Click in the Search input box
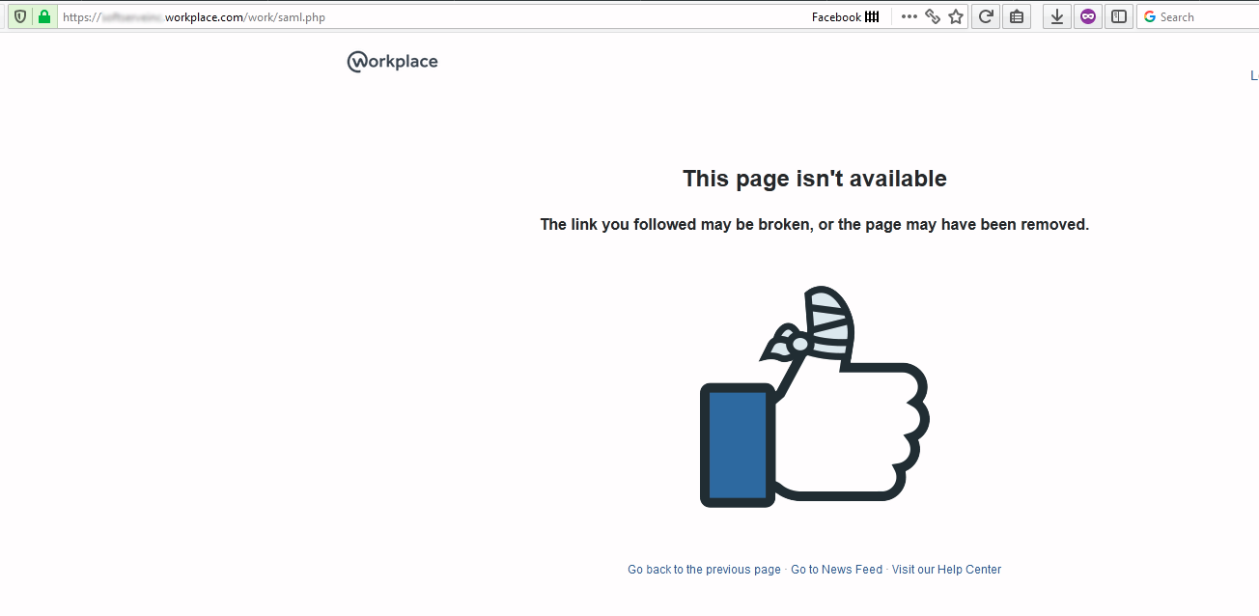 (x=1207, y=16)
